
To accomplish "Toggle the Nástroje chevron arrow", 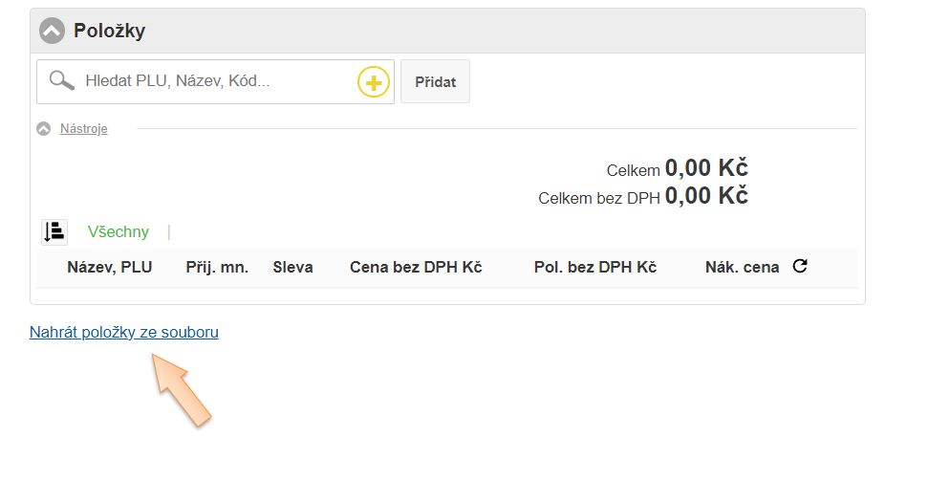I will (43, 129).
